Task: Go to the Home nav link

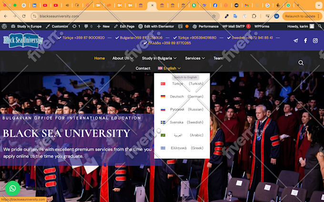Action: pos(100,58)
